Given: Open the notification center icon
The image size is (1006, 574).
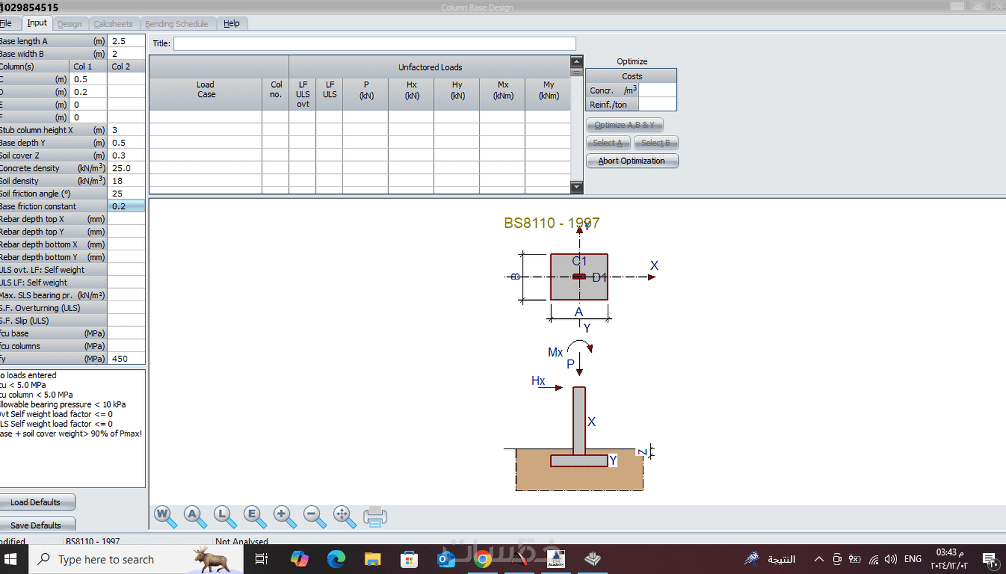Looking at the screenshot, I should click(x=990, y=559).
